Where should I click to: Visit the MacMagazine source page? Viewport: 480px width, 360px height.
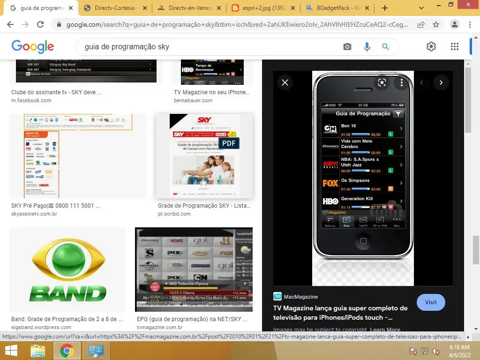[x=431, y=302]
